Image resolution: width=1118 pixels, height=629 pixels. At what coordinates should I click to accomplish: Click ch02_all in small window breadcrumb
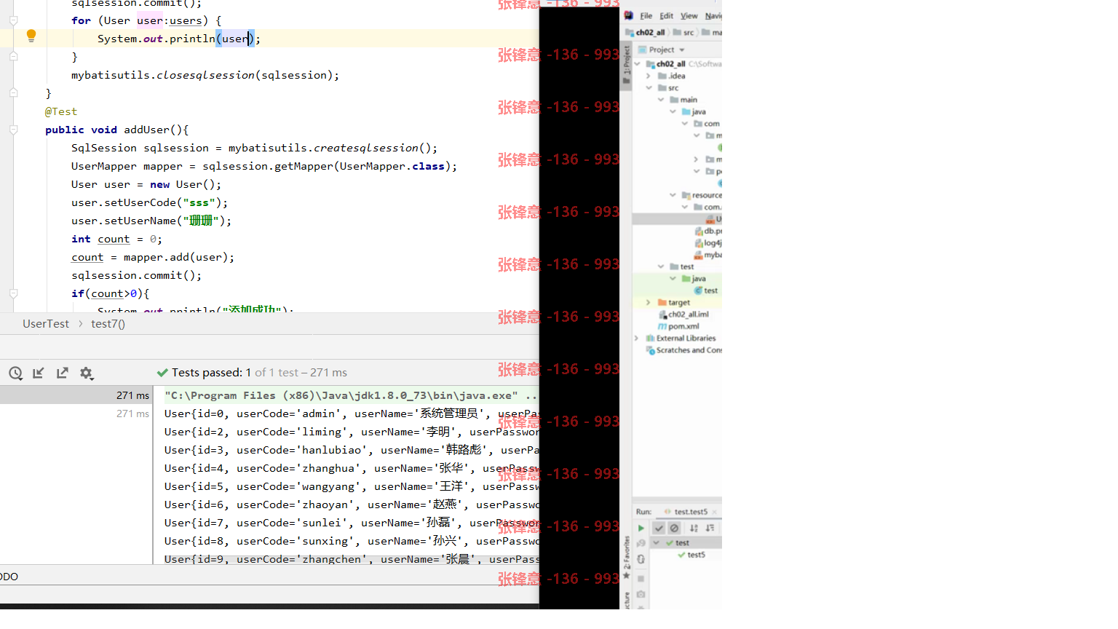[x=650, y=33]
